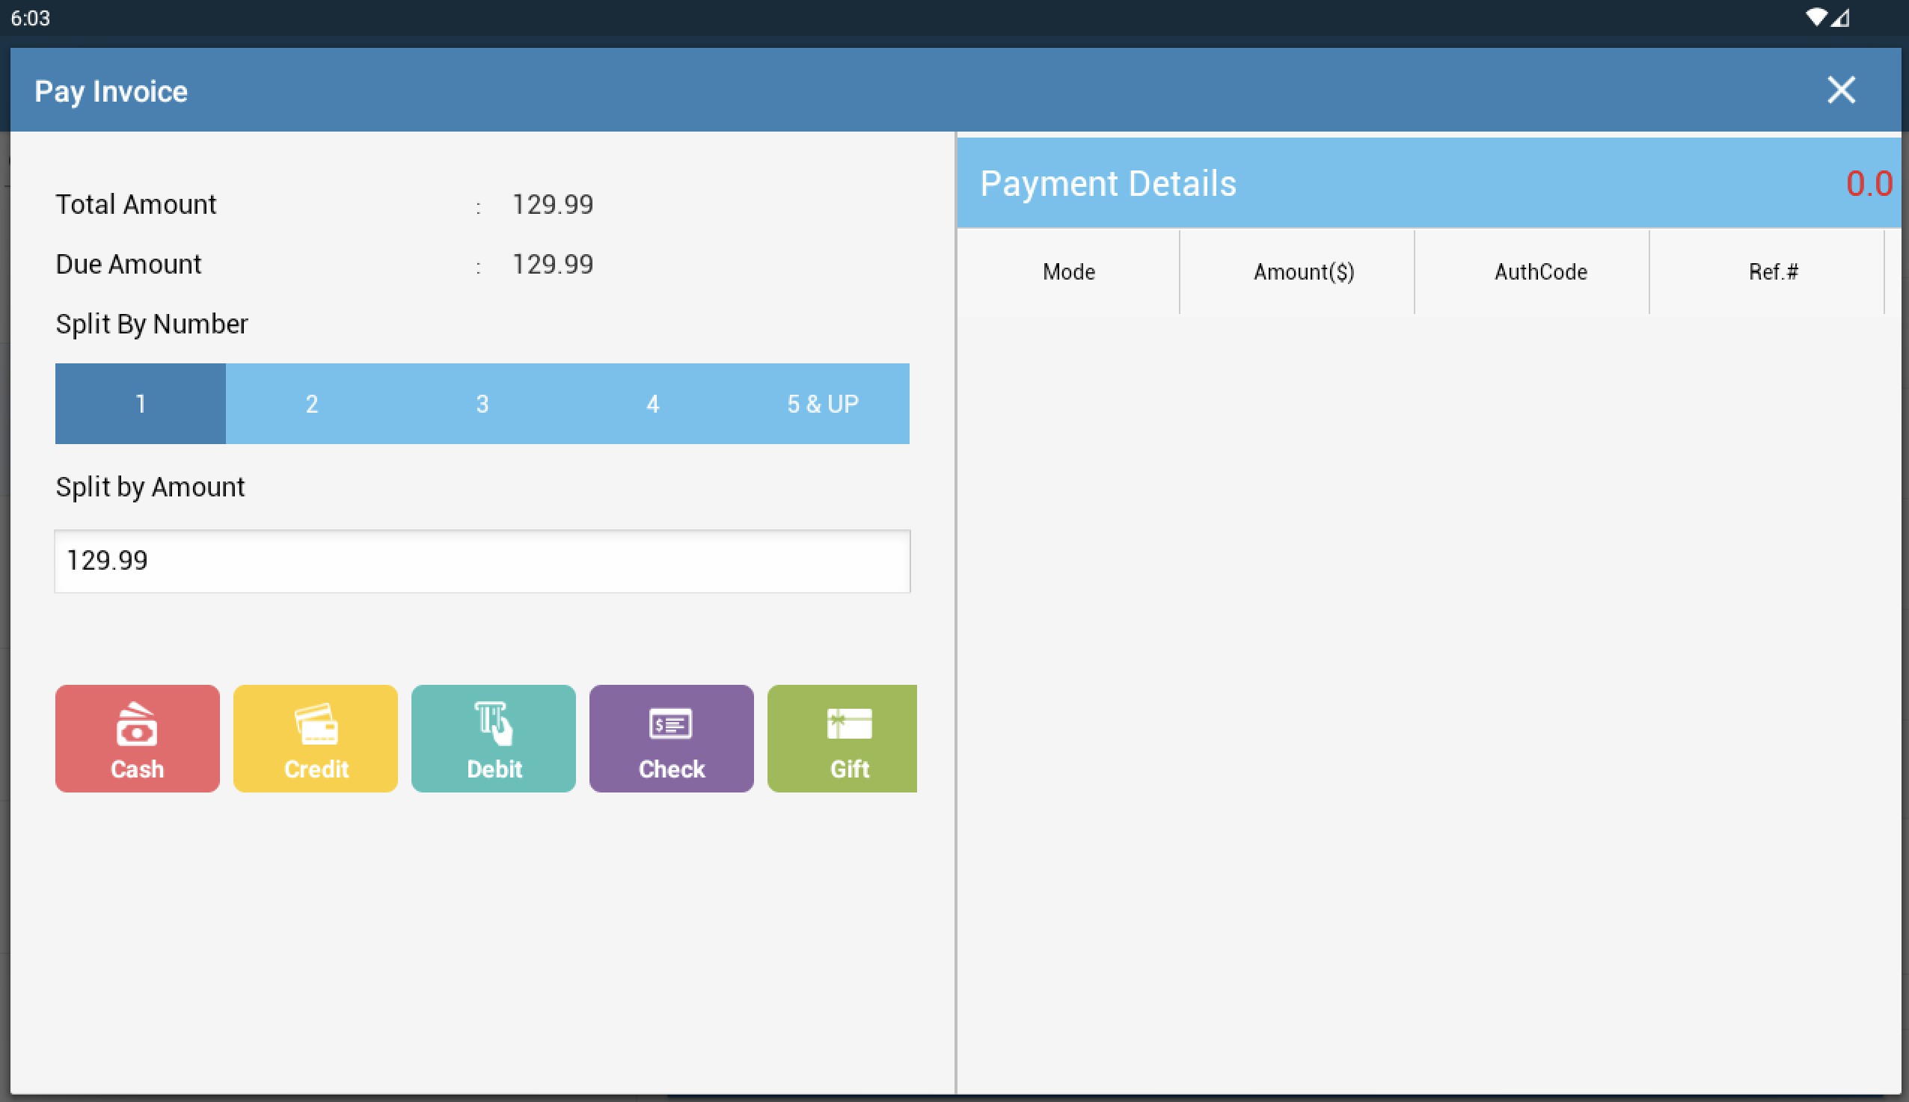The width and height of the screenshot is (1909, 1102).
Task: Select the Debit payment option
Action: [x=493, y=738]
